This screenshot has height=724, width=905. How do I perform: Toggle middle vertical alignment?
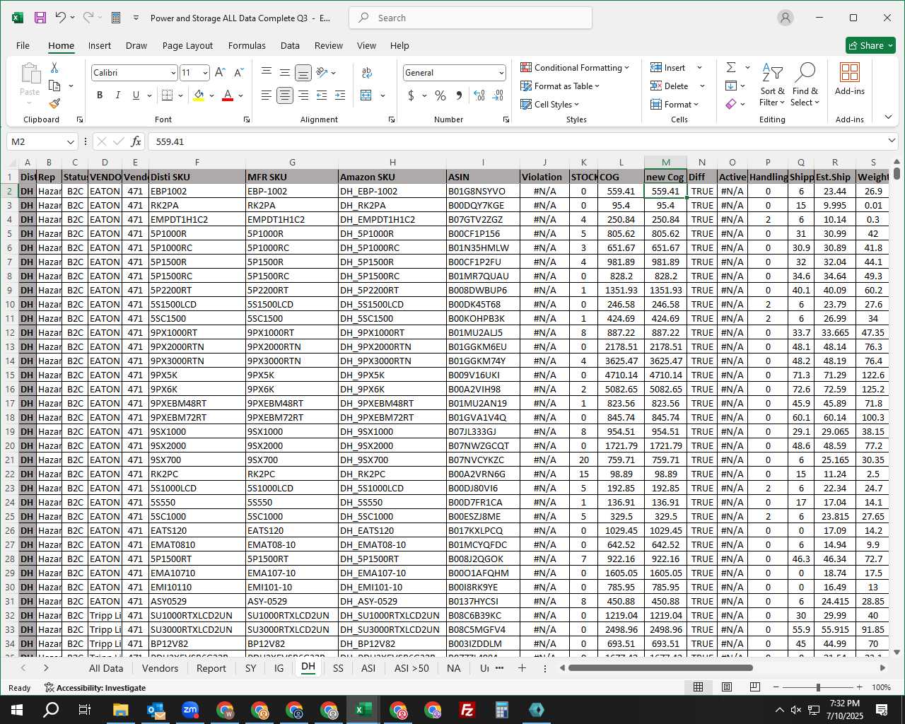284,72
